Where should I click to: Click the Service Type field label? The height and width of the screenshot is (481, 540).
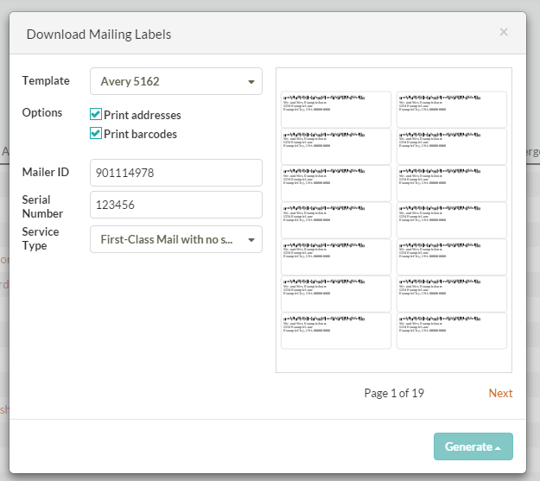point(41,238)
